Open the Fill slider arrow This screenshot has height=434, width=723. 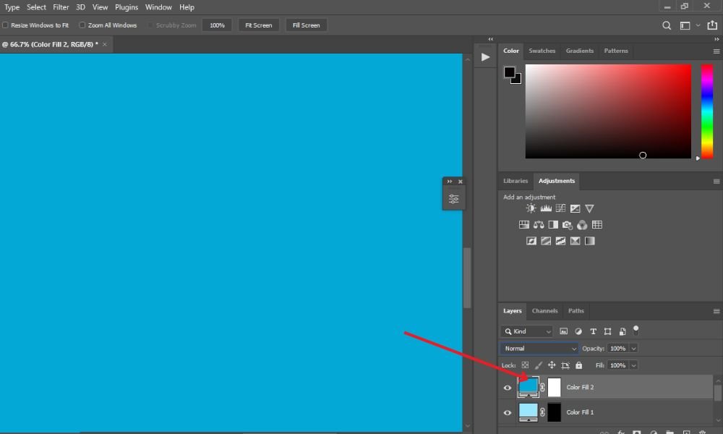tap(633, 365)
